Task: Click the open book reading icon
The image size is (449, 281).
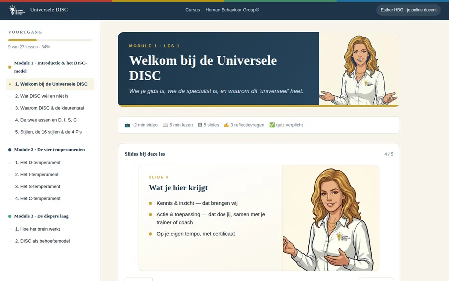Action: [165, 125]
